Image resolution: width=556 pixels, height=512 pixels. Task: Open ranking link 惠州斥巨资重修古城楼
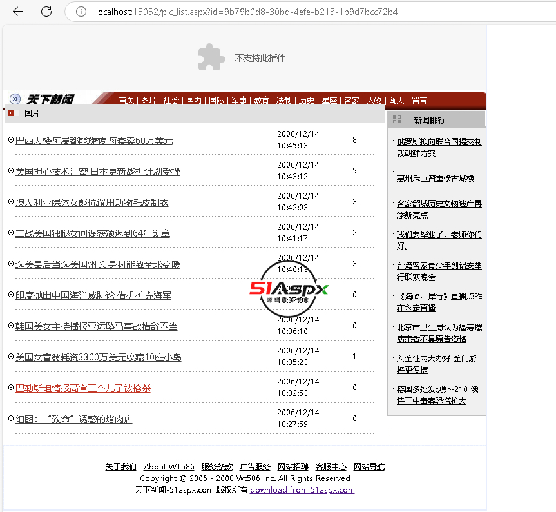tap(436, 179)
